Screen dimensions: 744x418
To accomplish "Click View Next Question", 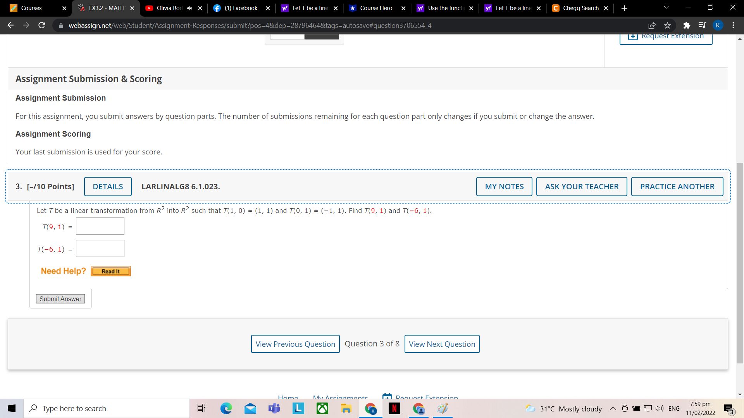I will pyautogui.click(x=442, y=344).
